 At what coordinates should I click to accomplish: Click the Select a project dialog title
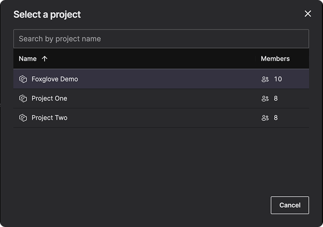(x=47, y=14)
